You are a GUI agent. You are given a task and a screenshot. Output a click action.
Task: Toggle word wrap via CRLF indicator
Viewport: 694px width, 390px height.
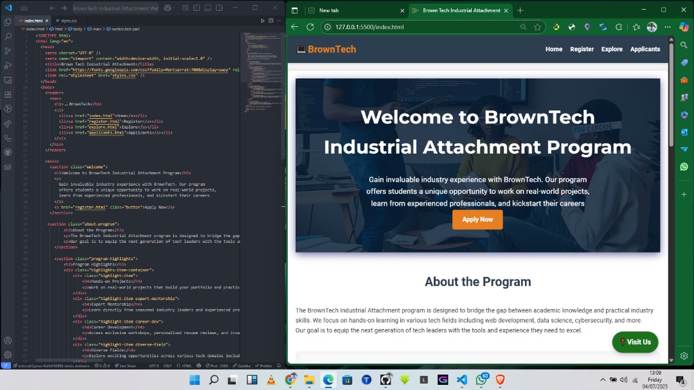[167, 365]
